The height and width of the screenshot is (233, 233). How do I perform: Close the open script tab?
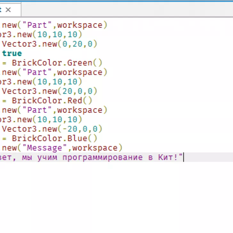tap(8, 10)
